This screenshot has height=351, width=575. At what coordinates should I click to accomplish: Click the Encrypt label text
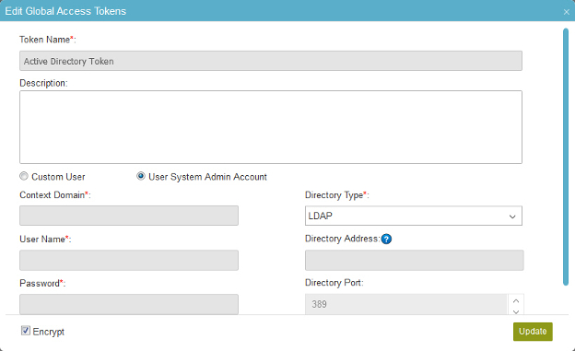49,332
